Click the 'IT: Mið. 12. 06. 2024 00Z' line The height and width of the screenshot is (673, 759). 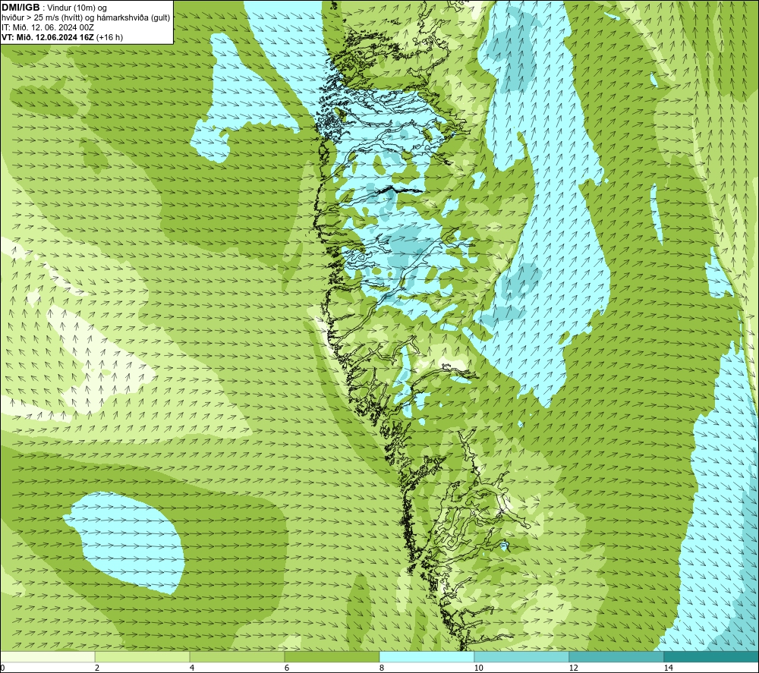pyautogui.click(x=47, y=27)
